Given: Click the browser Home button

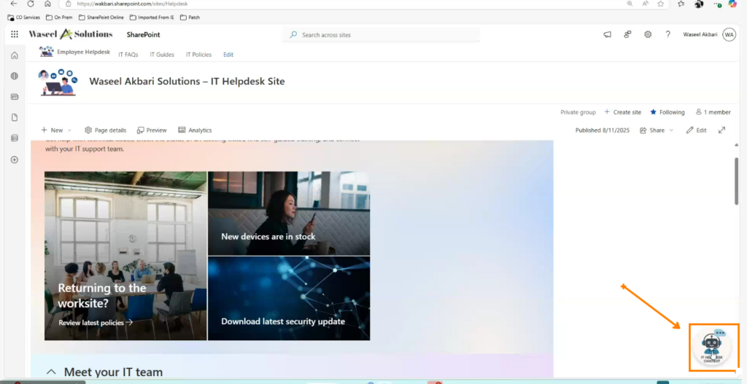Looking at the screenshot, I should 47,4.
